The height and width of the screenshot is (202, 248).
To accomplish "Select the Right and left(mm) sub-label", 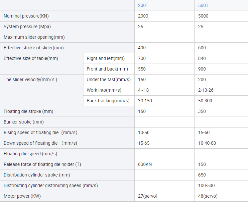I will pos(106,59).
